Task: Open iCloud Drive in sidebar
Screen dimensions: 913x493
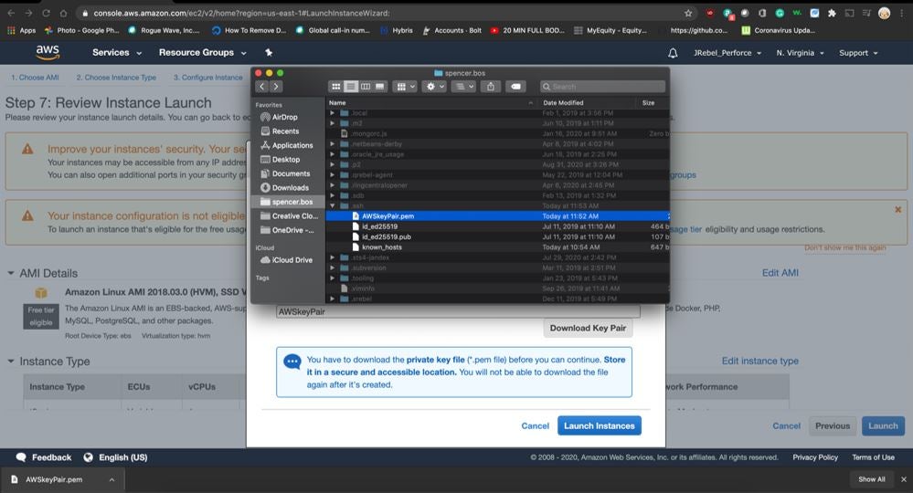Action: click(286, 260)
